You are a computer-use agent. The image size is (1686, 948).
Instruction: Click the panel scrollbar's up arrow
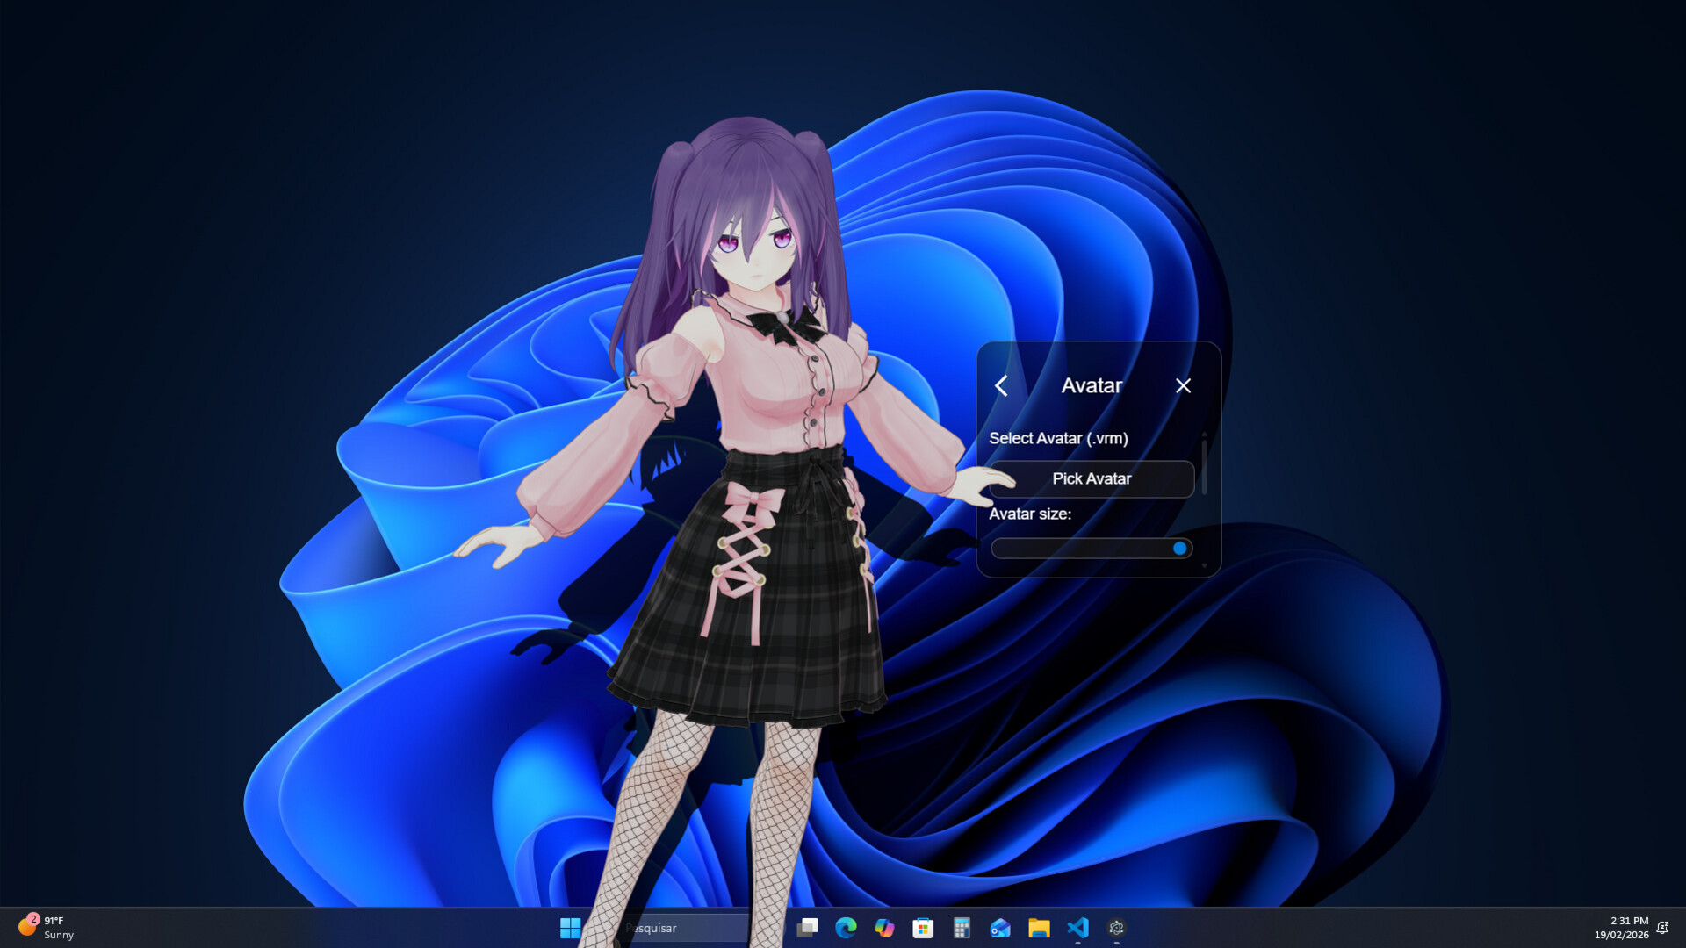1204,434
